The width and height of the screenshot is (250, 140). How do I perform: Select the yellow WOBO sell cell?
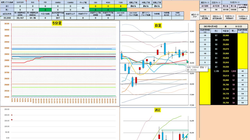click(108, 6)
